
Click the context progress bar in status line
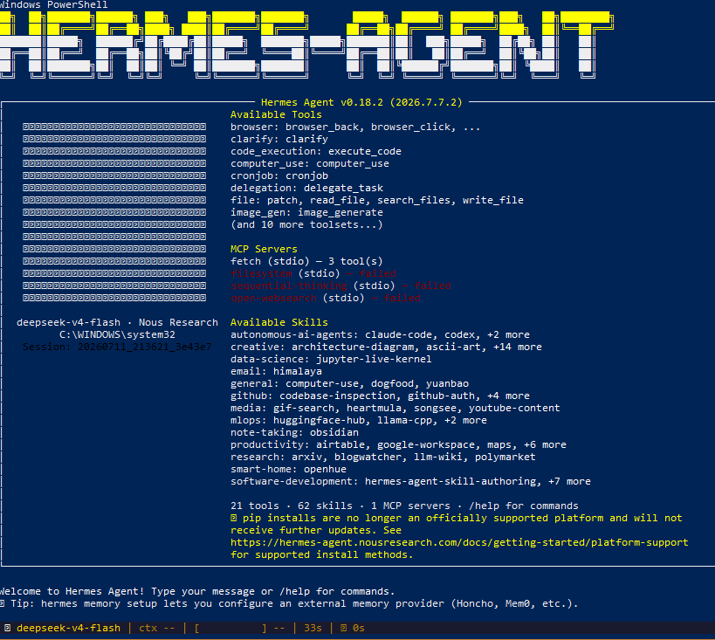coord(230,628)
